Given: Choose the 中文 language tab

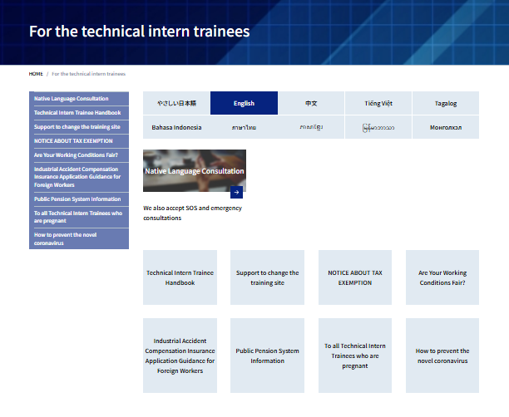Looking at the screenshot, I should 311,104.
